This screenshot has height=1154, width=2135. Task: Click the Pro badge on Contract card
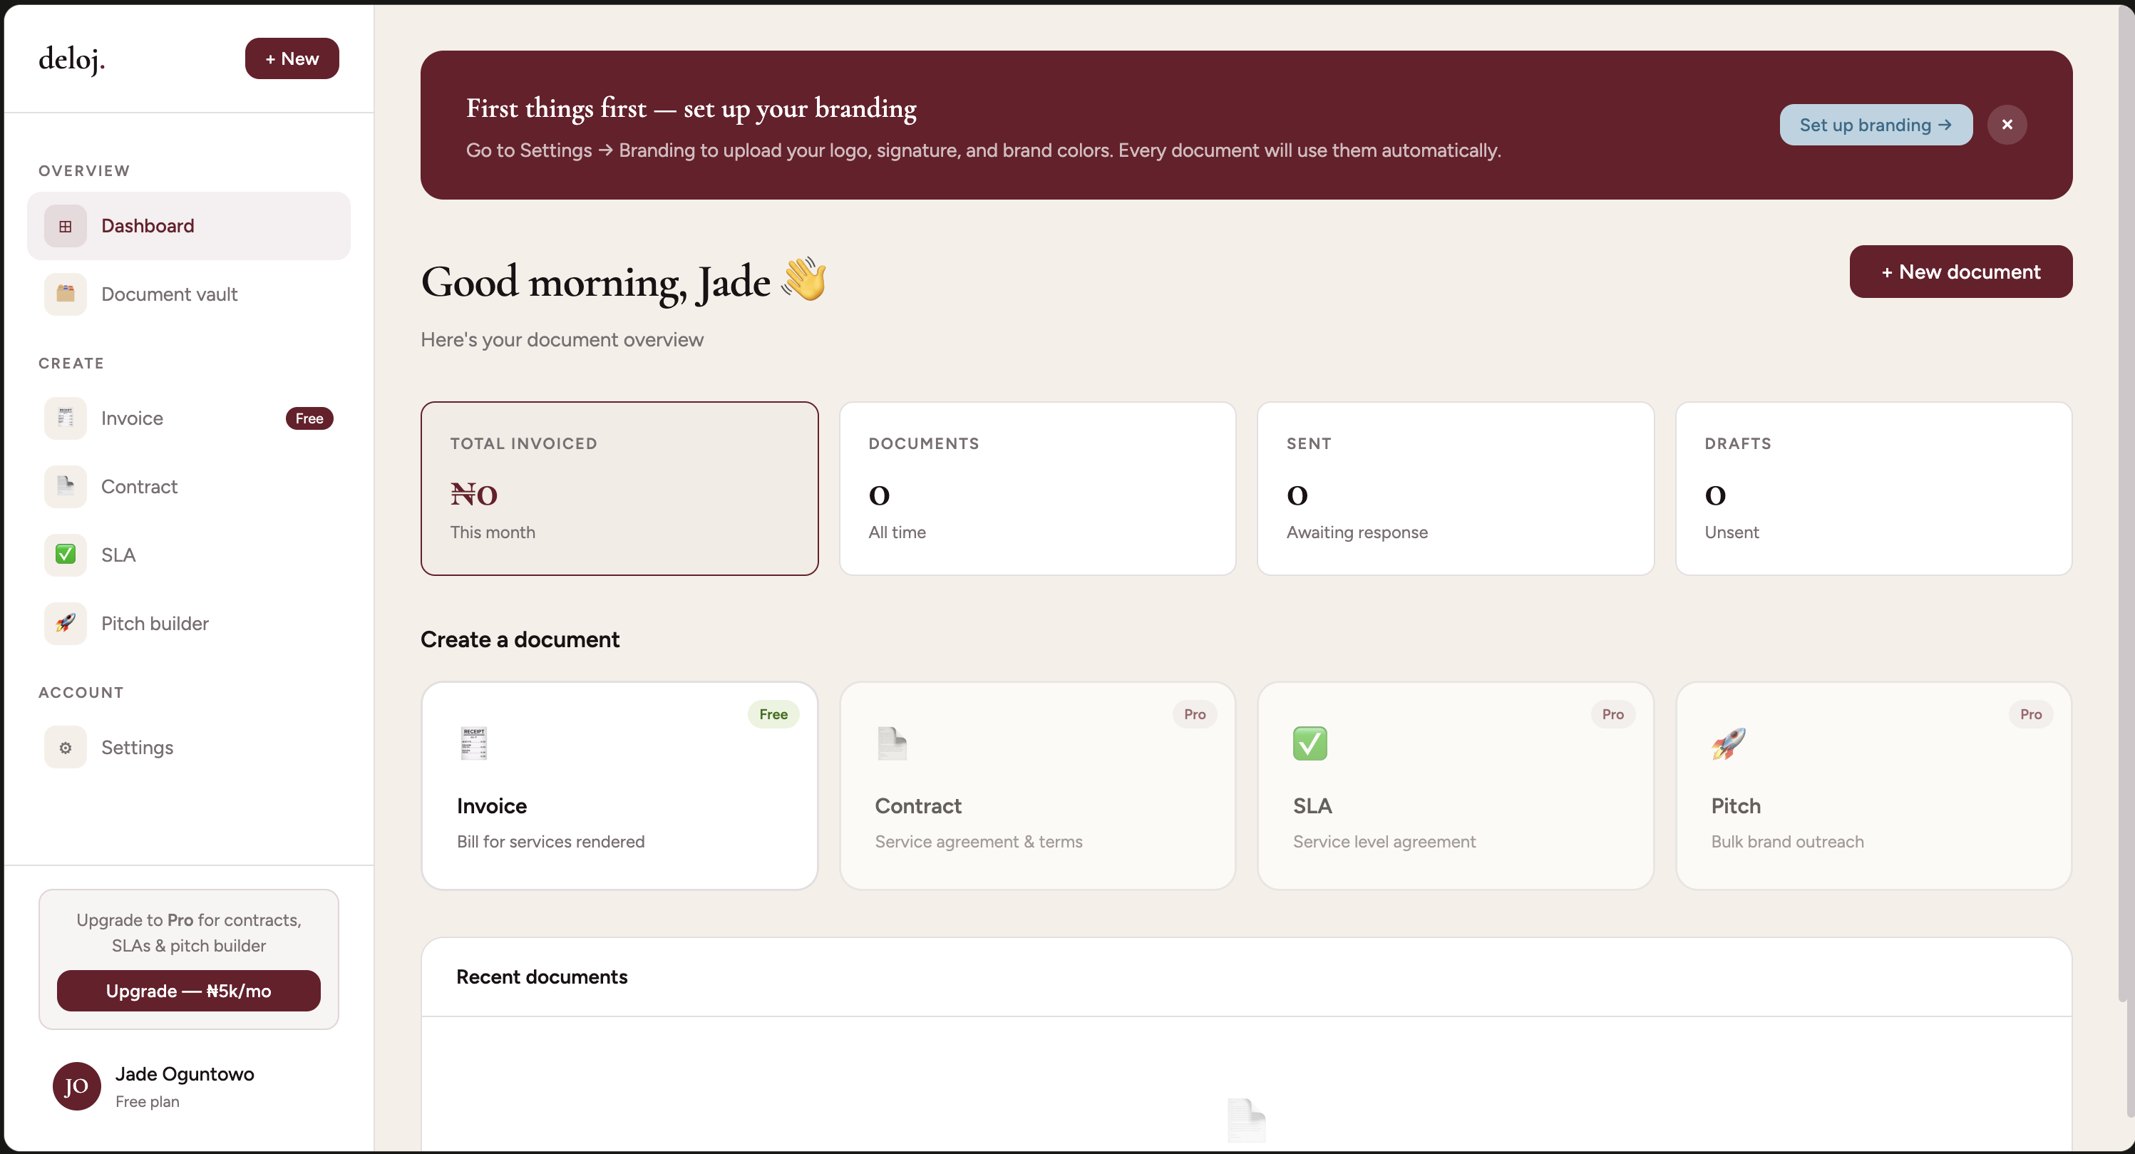(1194, 714)
